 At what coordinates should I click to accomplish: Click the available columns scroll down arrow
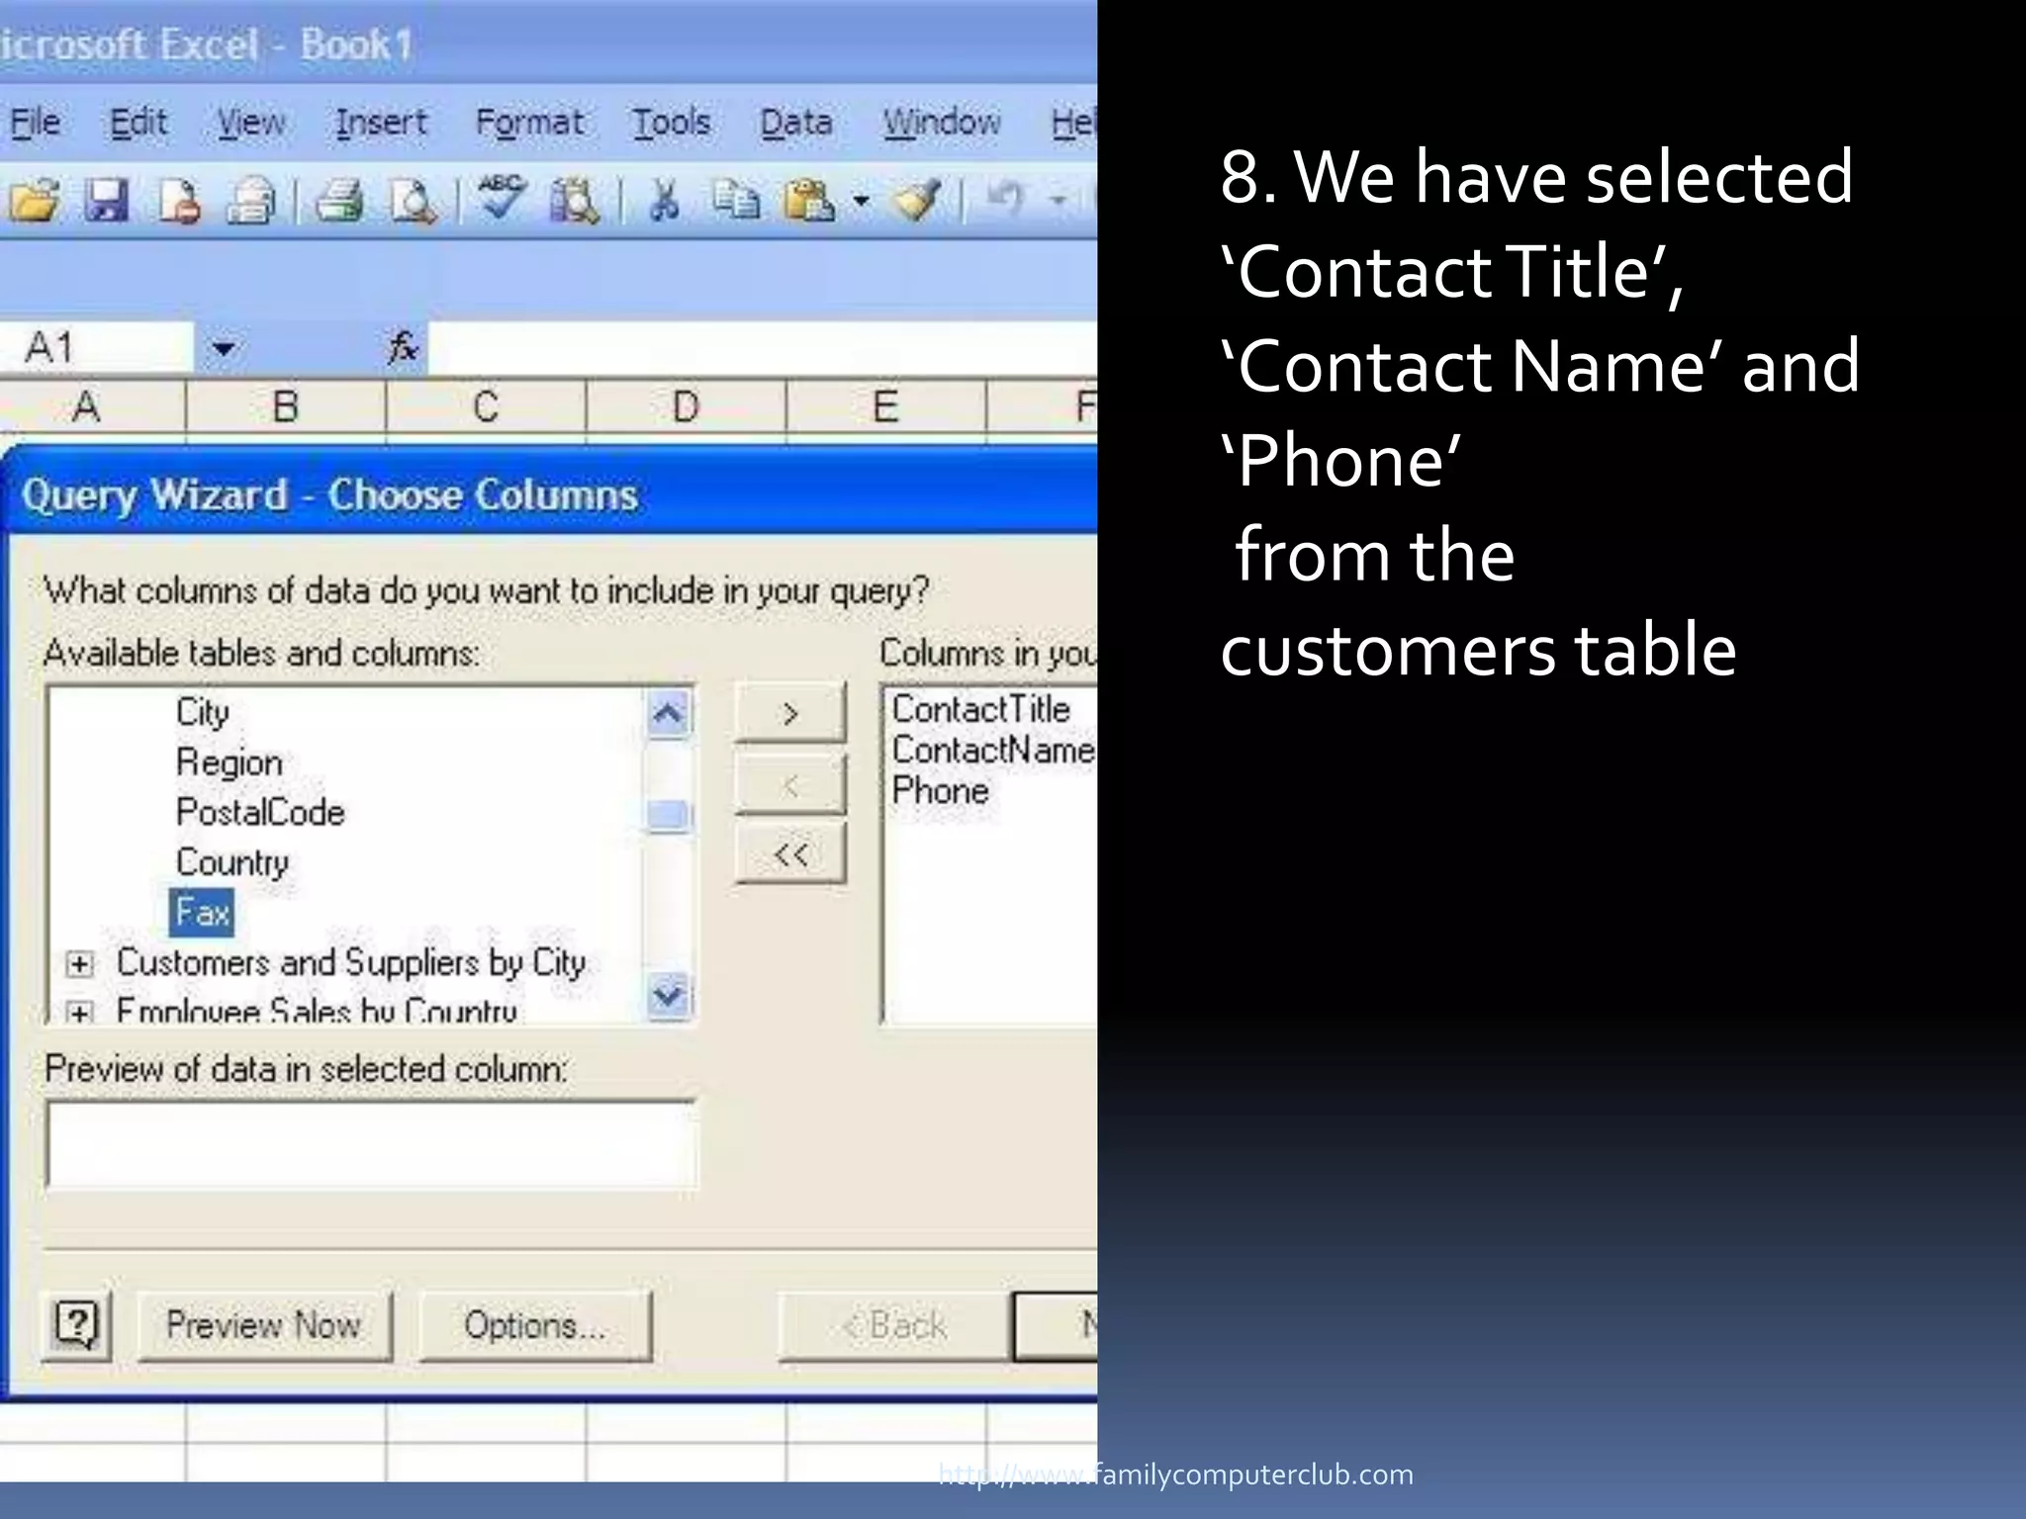tap(668, 994)
